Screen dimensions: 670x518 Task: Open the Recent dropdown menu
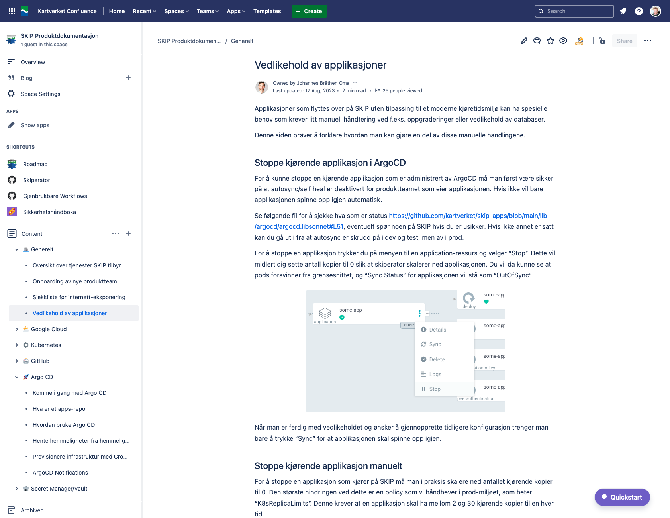coord(144,11)
